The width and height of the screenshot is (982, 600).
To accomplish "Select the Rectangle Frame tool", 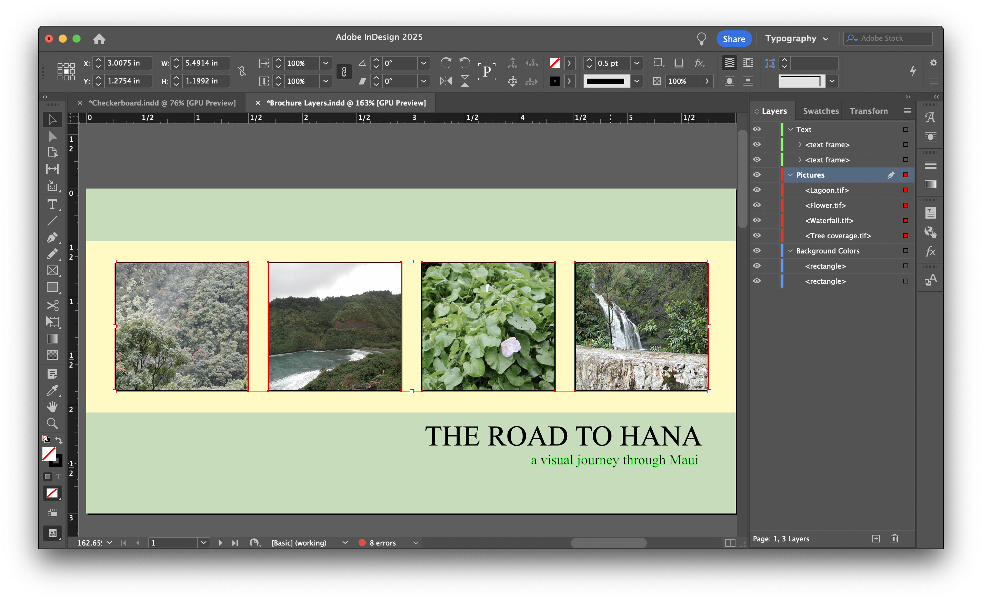I will (52, 271).
